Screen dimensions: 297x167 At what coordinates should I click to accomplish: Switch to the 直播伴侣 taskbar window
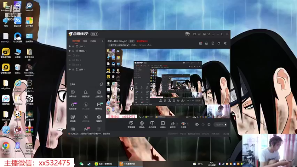click(130, 164)
